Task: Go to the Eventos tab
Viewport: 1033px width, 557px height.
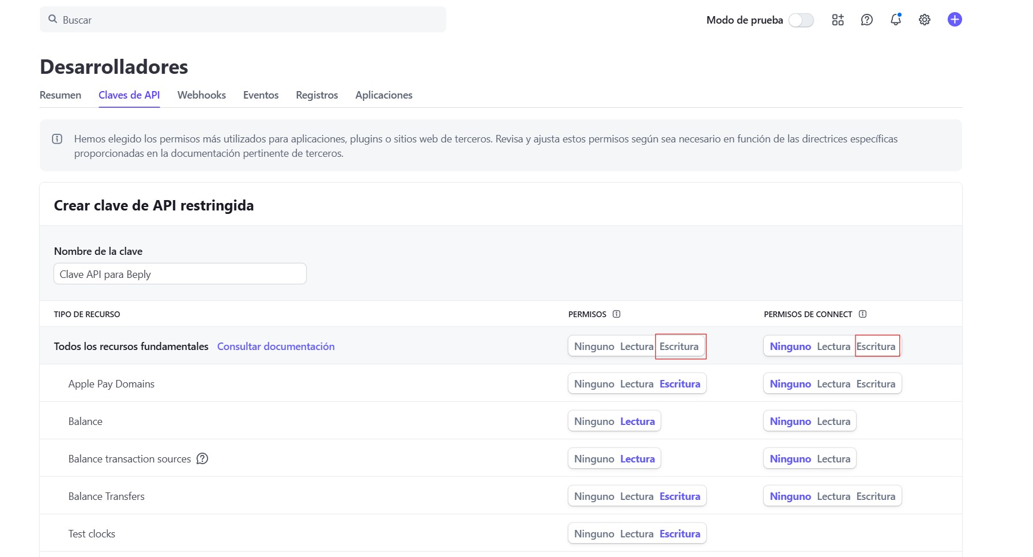Action: coord(261,95)
